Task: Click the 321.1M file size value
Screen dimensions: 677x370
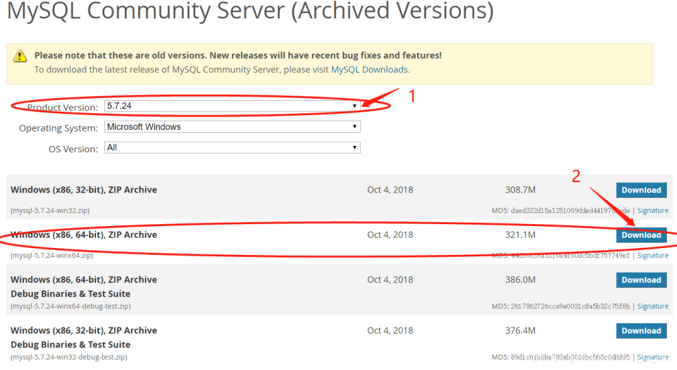Action: coord(521,234)
